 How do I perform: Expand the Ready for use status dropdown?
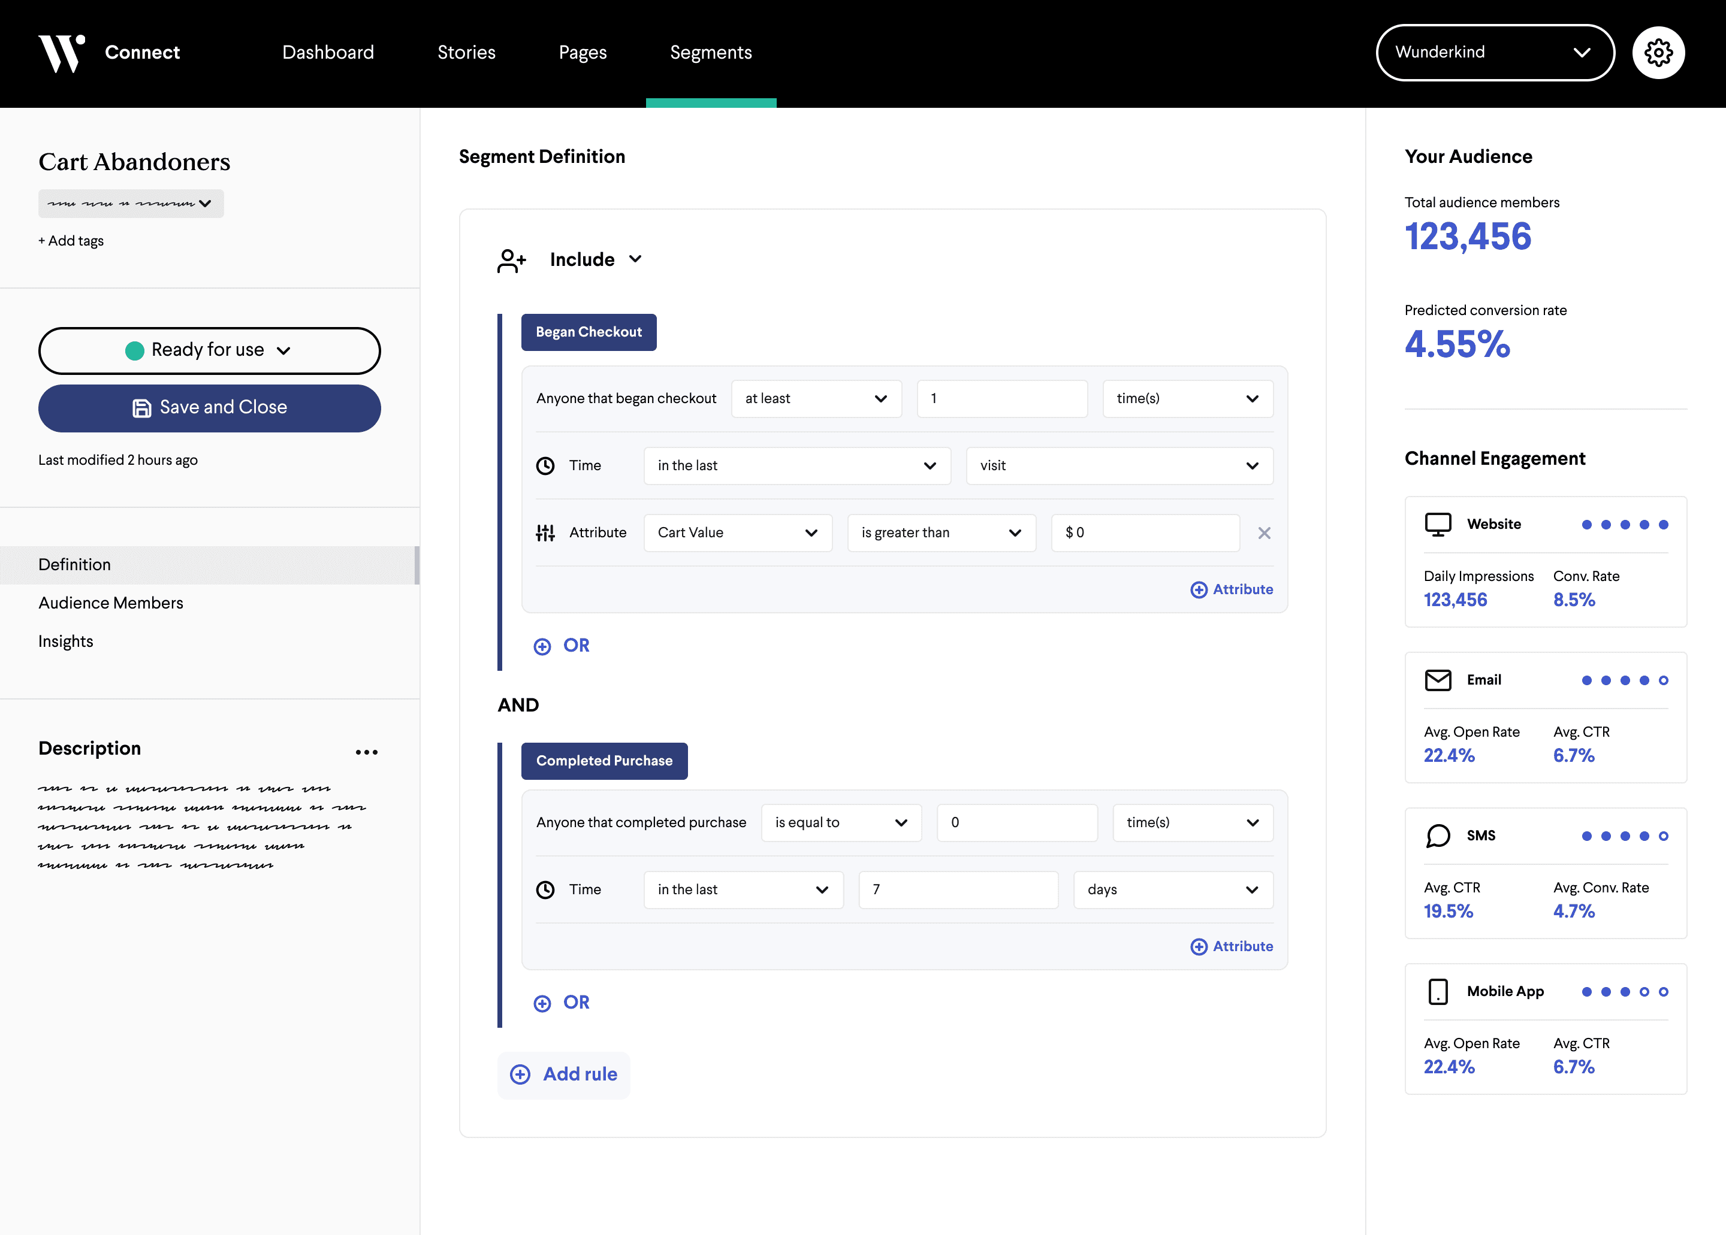point(209,350)
